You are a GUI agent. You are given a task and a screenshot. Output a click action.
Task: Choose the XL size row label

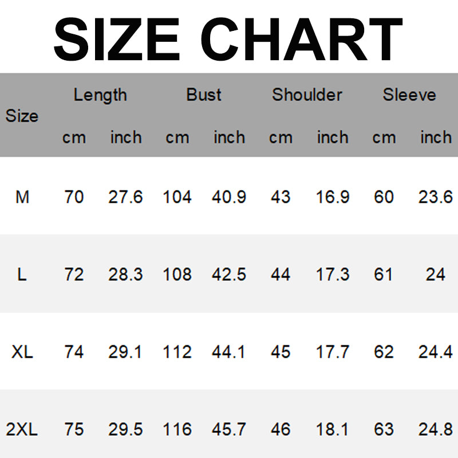click(x=22, y=352)
